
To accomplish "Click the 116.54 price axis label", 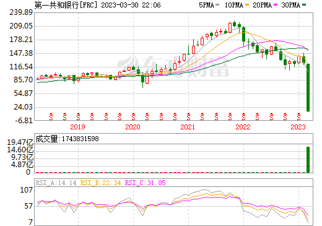I will tap(21, 67).
